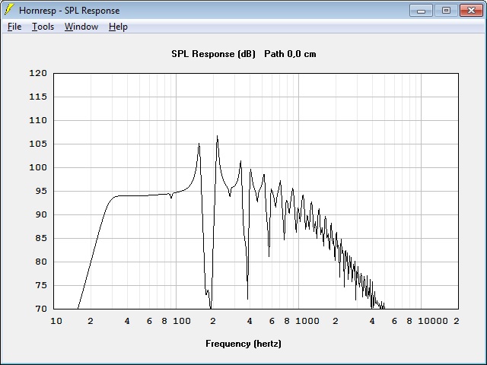Click the 110 dB axis label
Image resolution: width=487 pixels, height=365 pixels.
click(x=38, y=120)
